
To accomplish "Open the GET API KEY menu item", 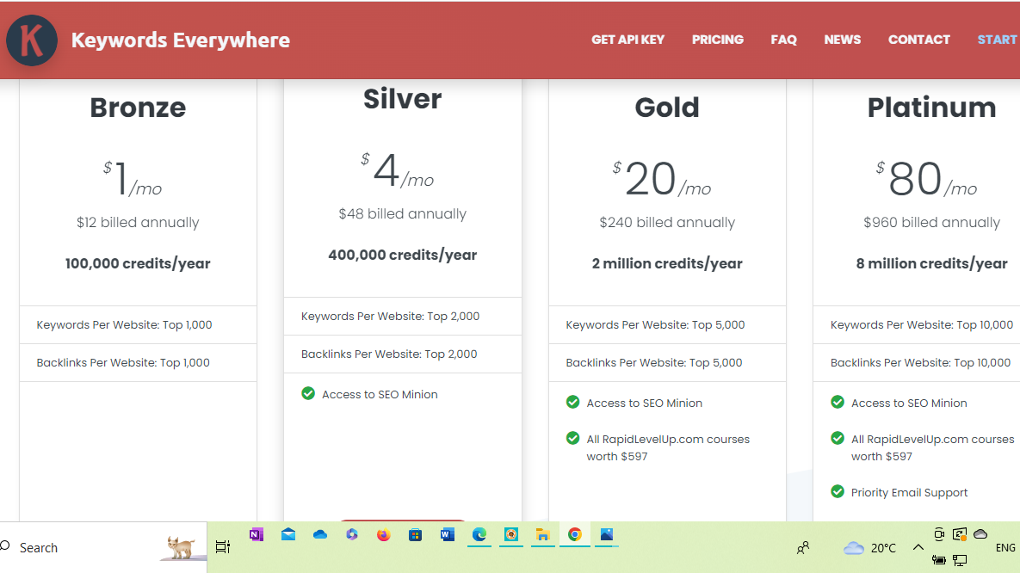I will tap(627, 40).
